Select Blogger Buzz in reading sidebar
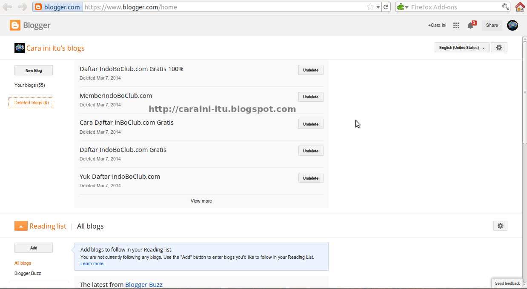The width and height of the screenshot is (527, 289). coord(28,273)
